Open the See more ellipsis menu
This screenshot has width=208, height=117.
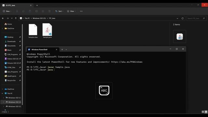coord(81,11)
